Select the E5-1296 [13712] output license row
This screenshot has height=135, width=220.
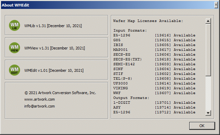pos(154,112)
